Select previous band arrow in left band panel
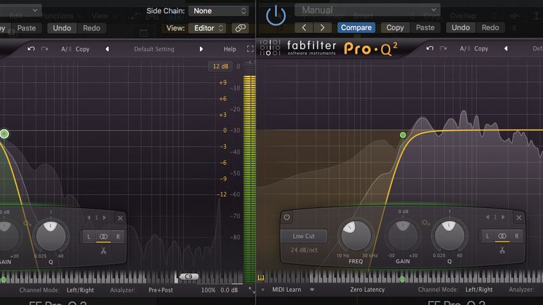Viewport: 543px width, 305px height. pos(89,218)
